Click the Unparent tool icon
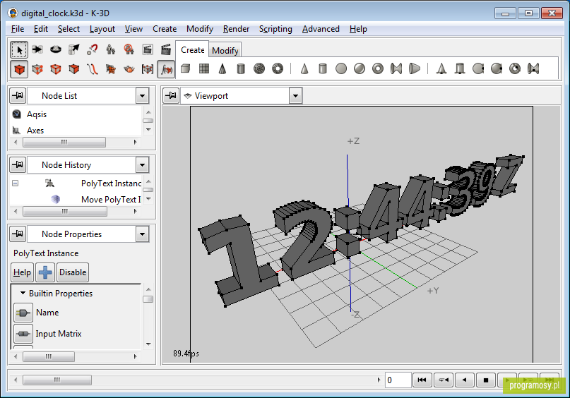 (129, 49)
